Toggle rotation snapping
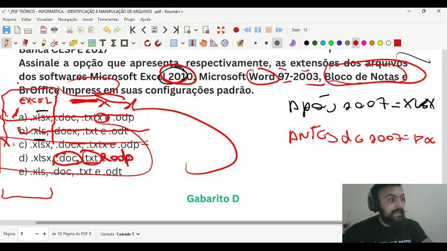The height and width of the screenshot is (251, 447). click(147, 43)
